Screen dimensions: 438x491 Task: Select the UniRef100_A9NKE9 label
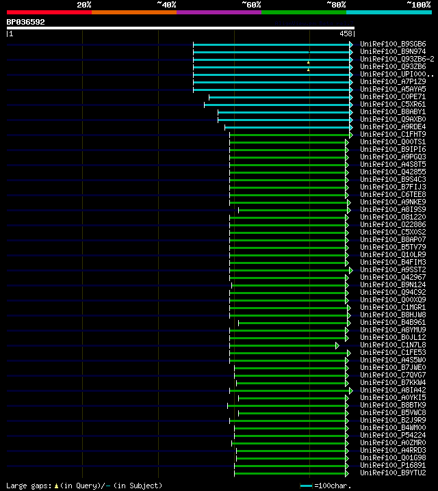click(393, 202)
